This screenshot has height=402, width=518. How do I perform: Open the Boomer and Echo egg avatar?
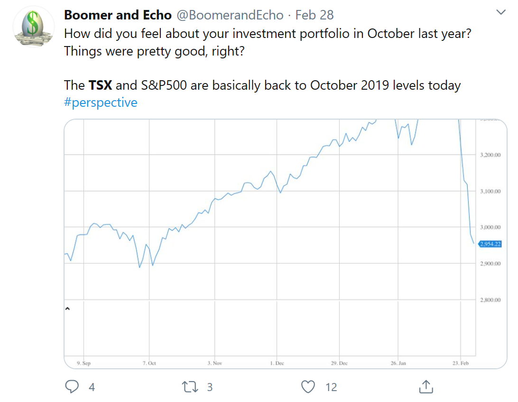point(33,28)
